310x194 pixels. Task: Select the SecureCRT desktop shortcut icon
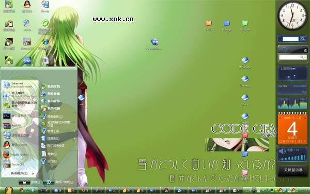tap(27, 41)
